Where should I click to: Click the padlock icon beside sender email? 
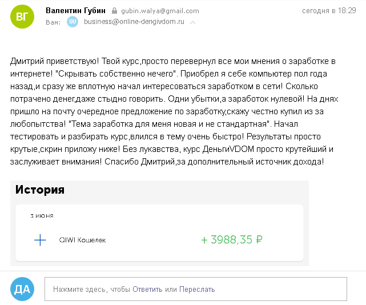click(114, 11)
